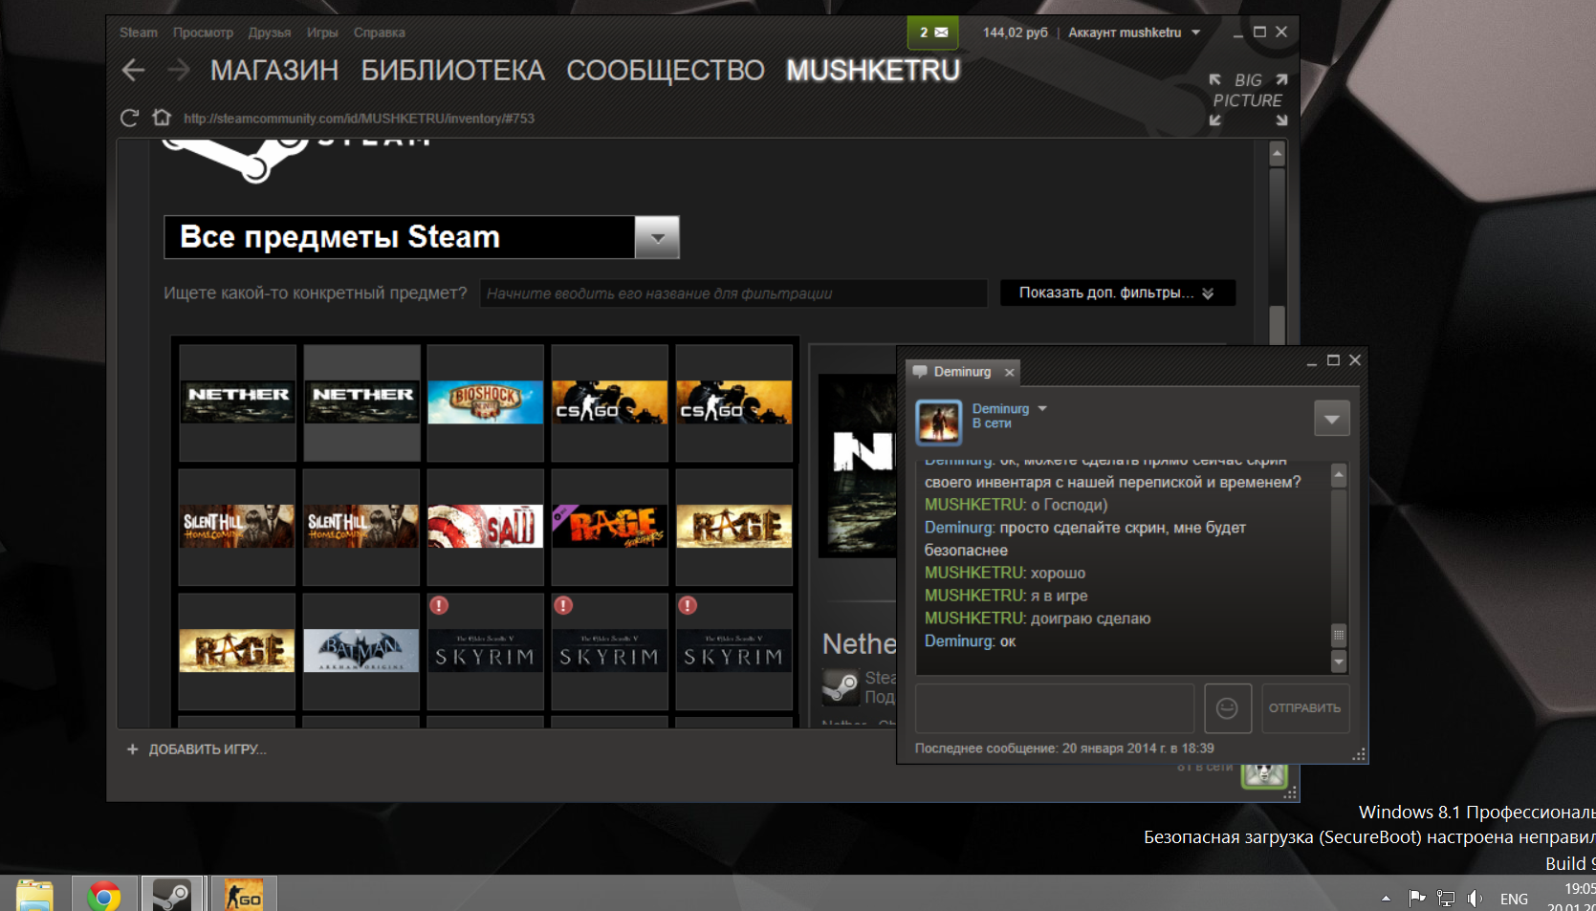Open the Просмотр menu

[203, 33]
